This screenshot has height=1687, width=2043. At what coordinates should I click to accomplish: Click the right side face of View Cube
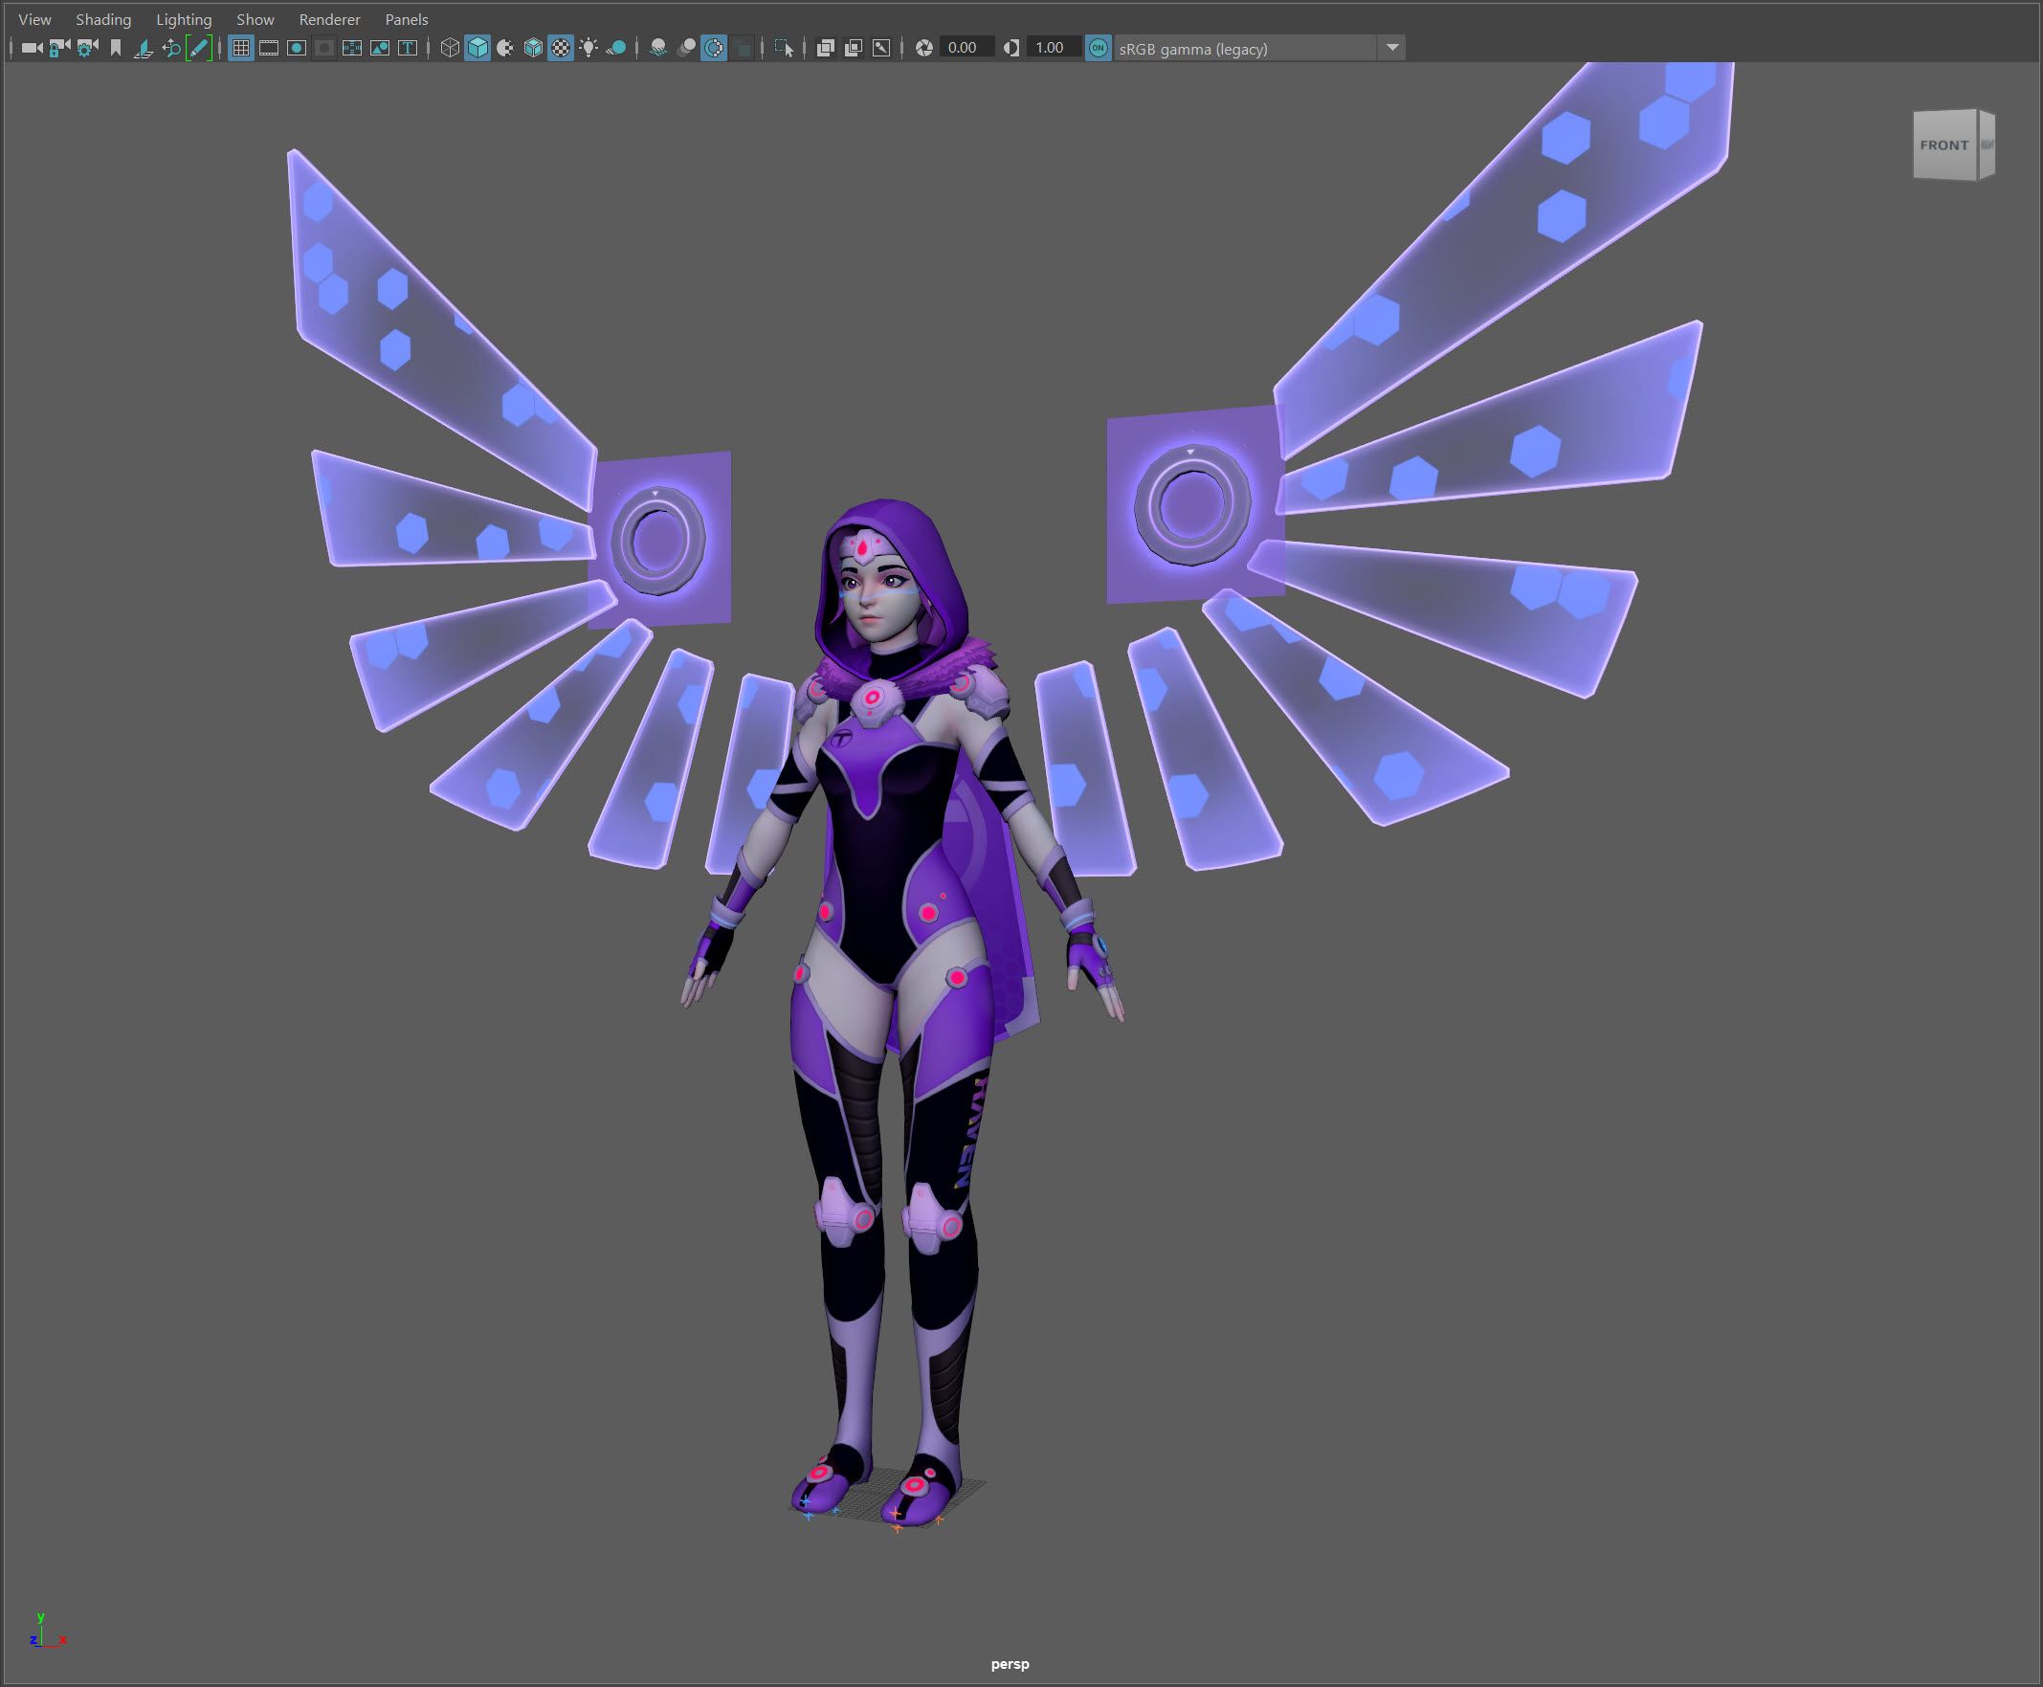[x=1987, y=144]
